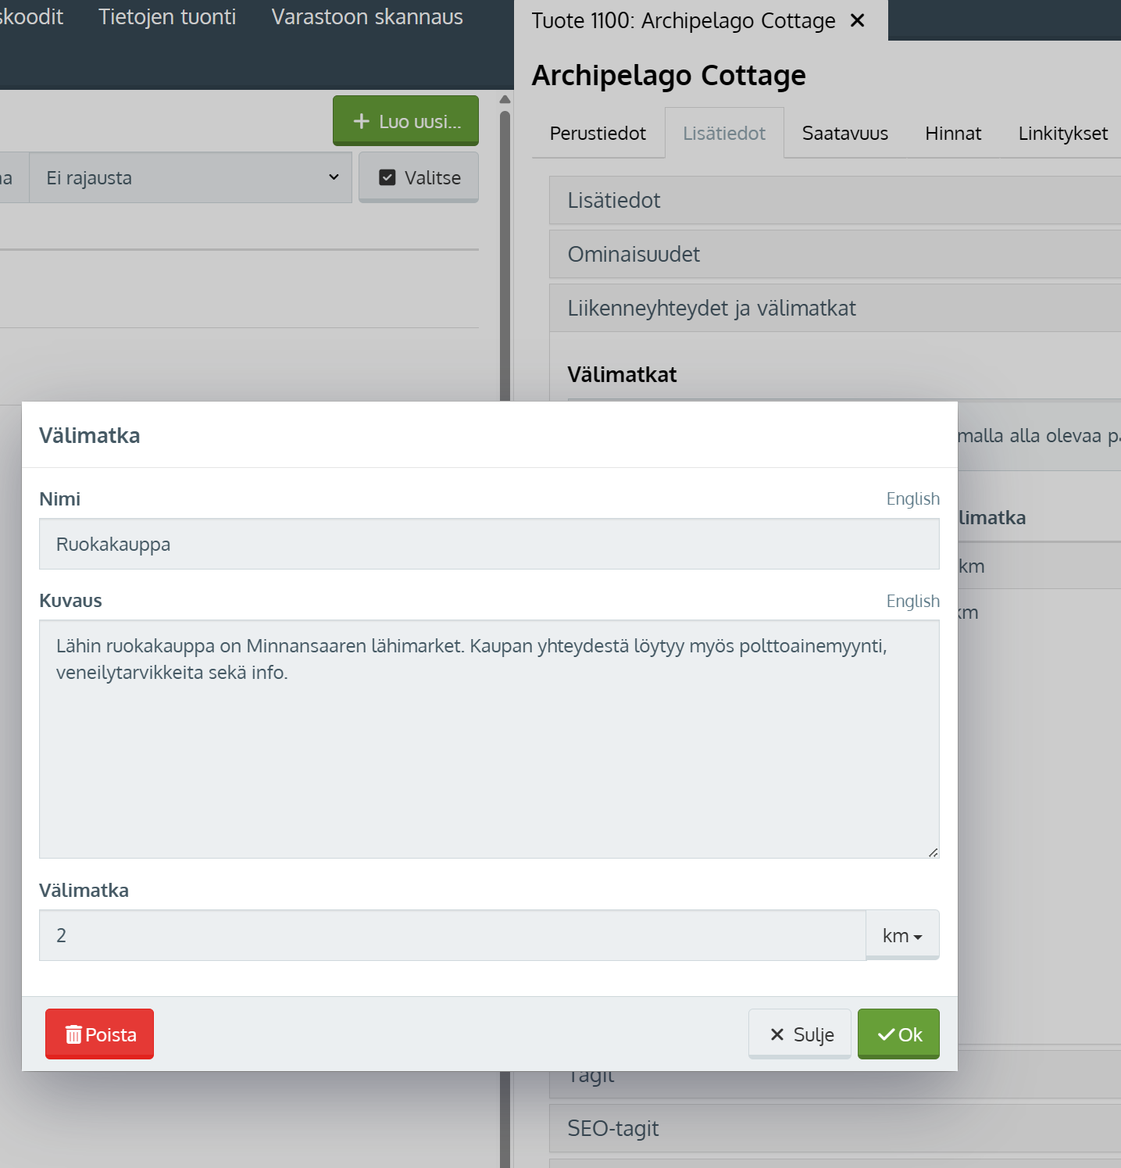This screenshot has height=1168, width=1121.
Task: Switch to the Perustiedot tab
Action: pyautogui.click(x=598, y=133)
